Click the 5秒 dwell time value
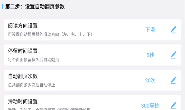Viewport: 185px width, 110px height. click(x=150, y=55)
